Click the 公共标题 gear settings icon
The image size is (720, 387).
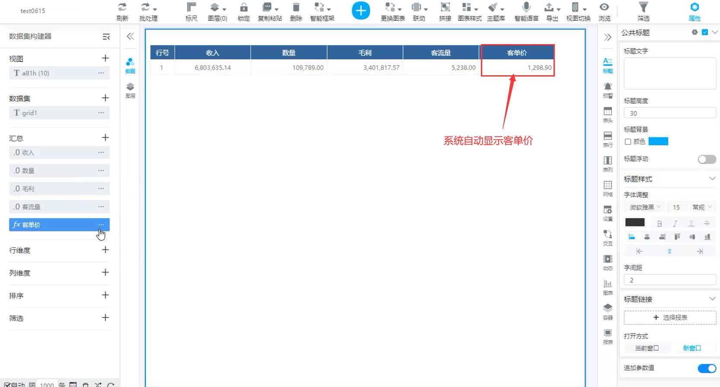click(x=694, y=32)
